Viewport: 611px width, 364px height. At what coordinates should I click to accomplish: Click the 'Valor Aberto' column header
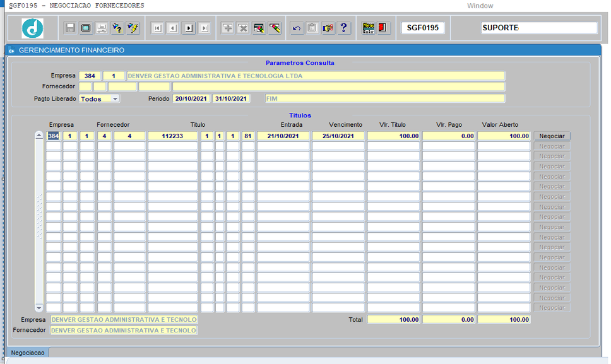(500, 125)
